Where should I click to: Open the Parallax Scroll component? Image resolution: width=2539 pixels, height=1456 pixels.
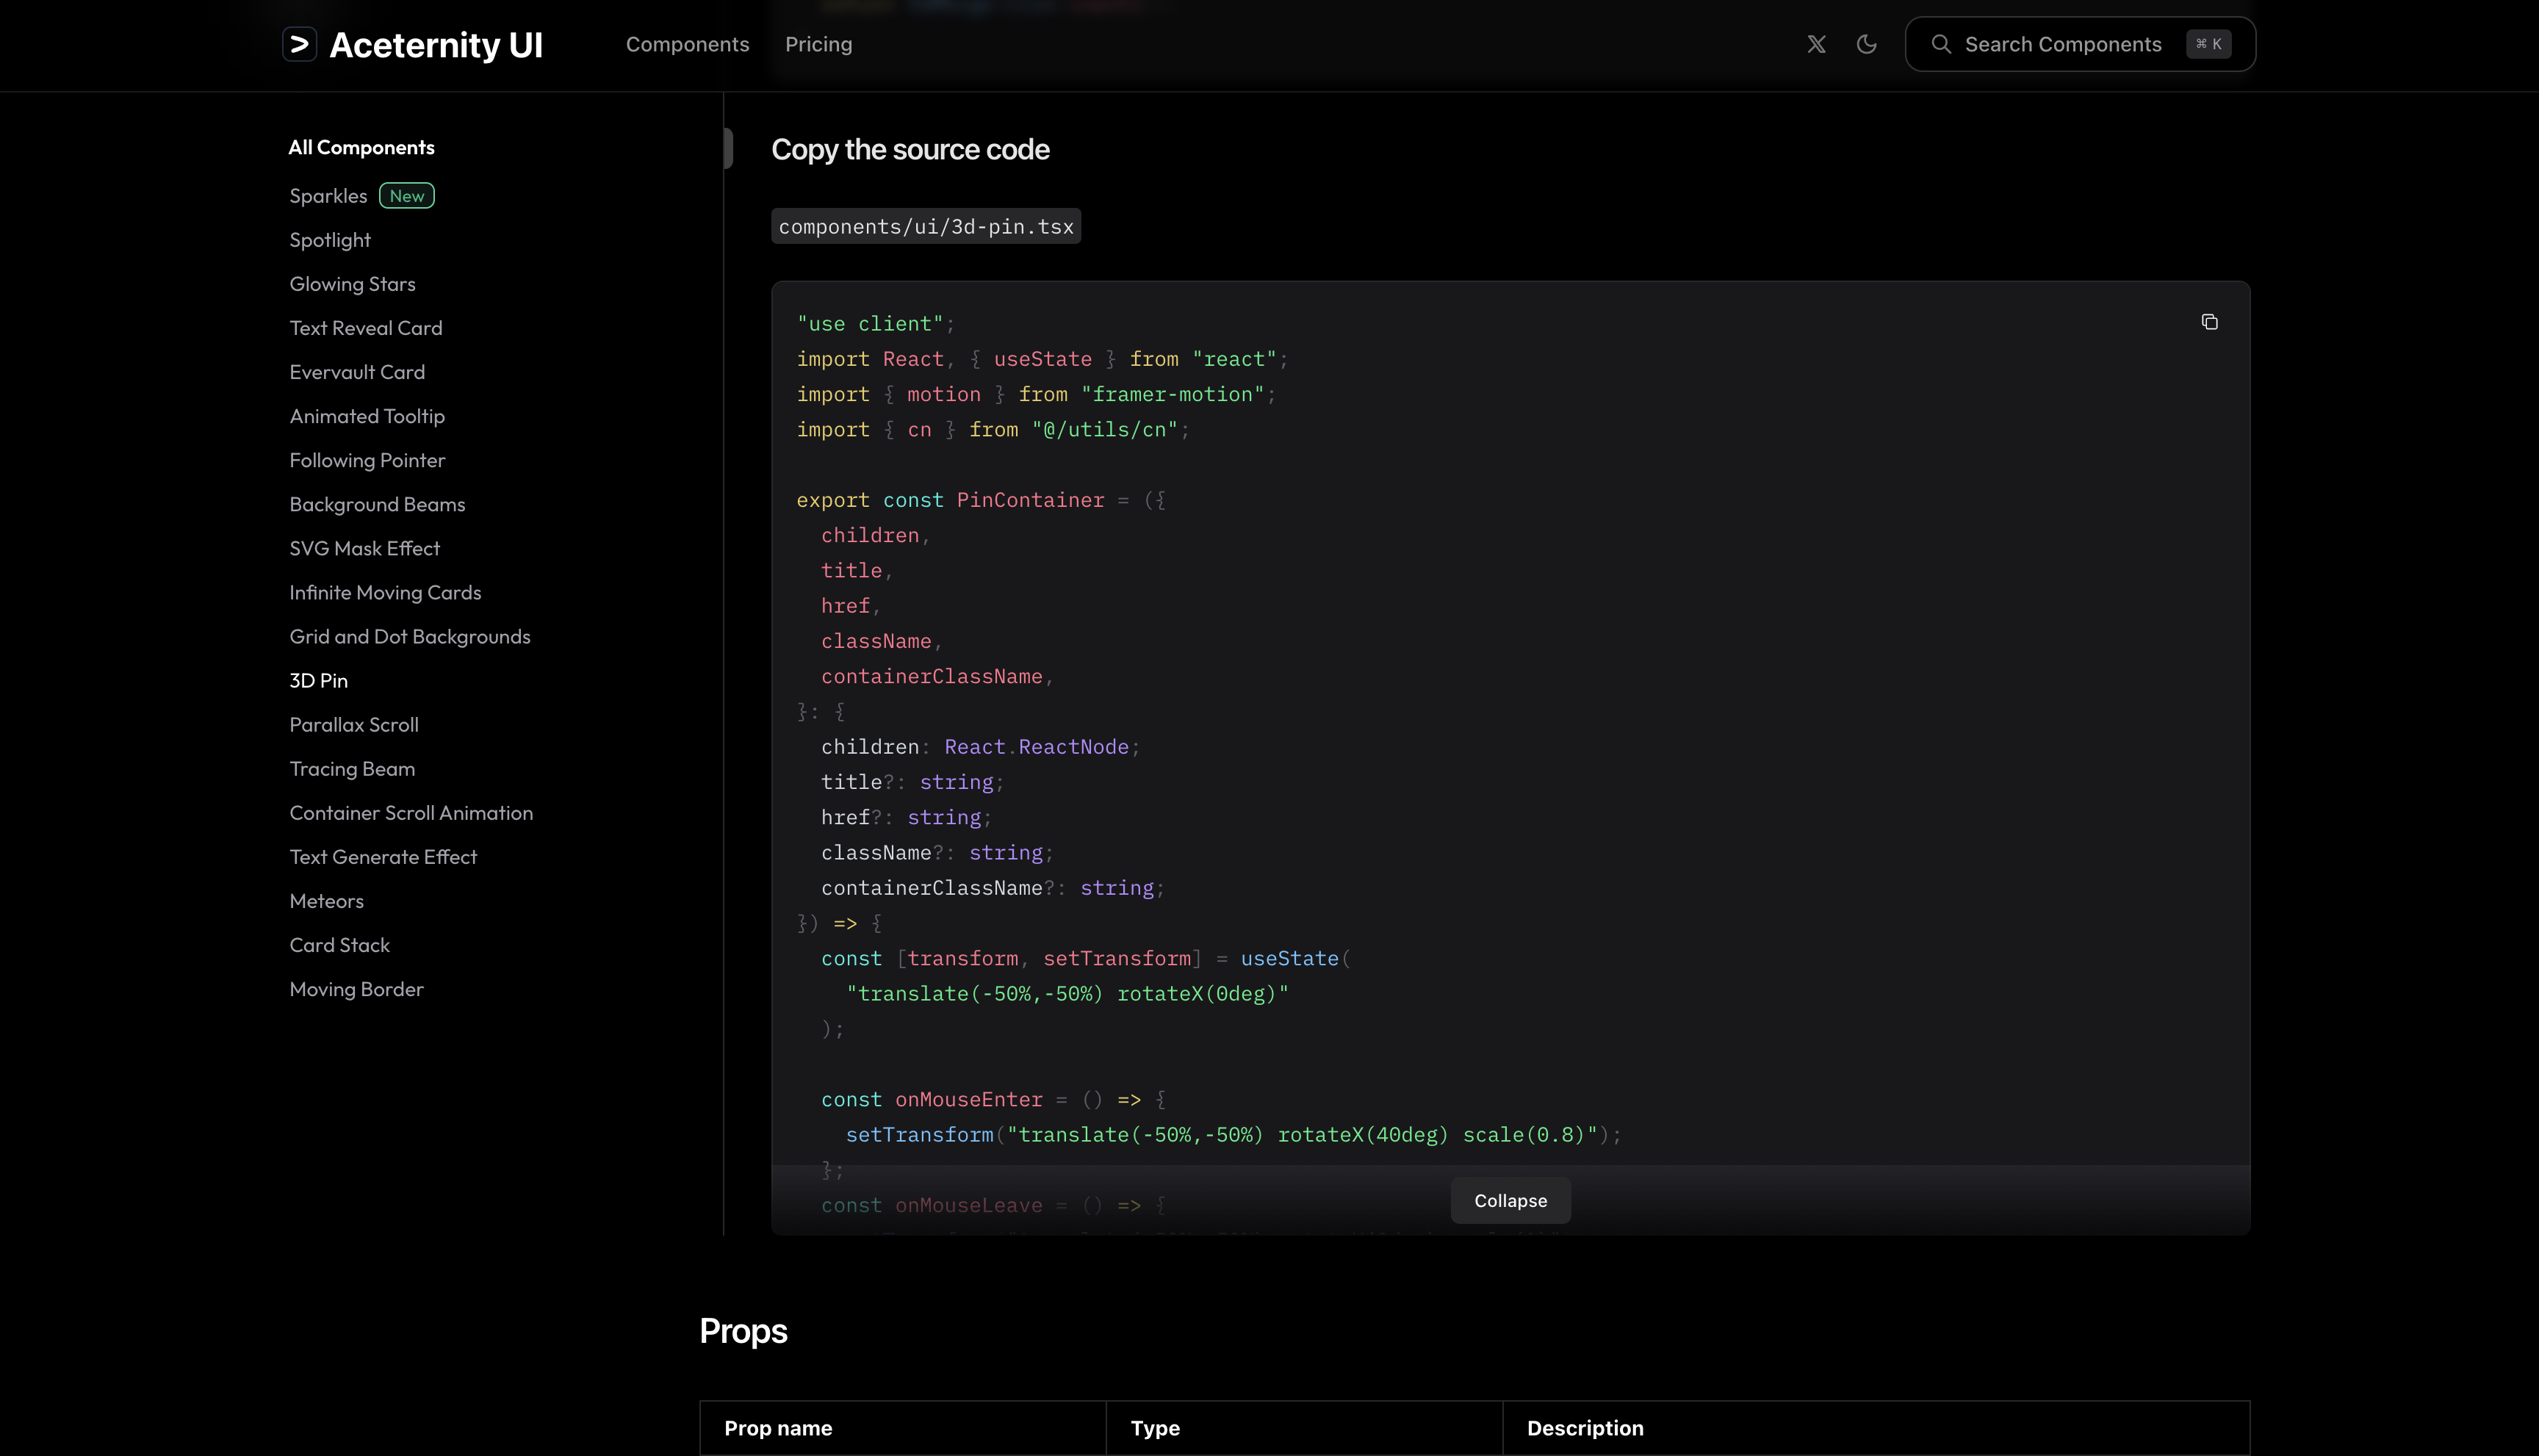click(354, 724)
